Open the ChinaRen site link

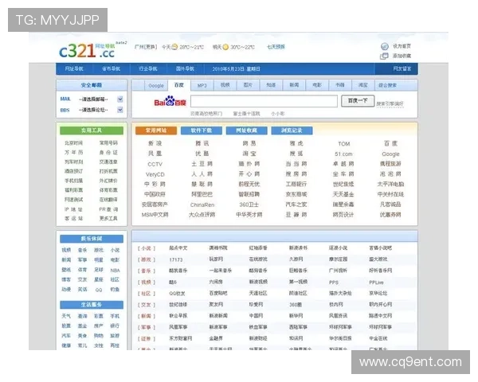(202, 205)
